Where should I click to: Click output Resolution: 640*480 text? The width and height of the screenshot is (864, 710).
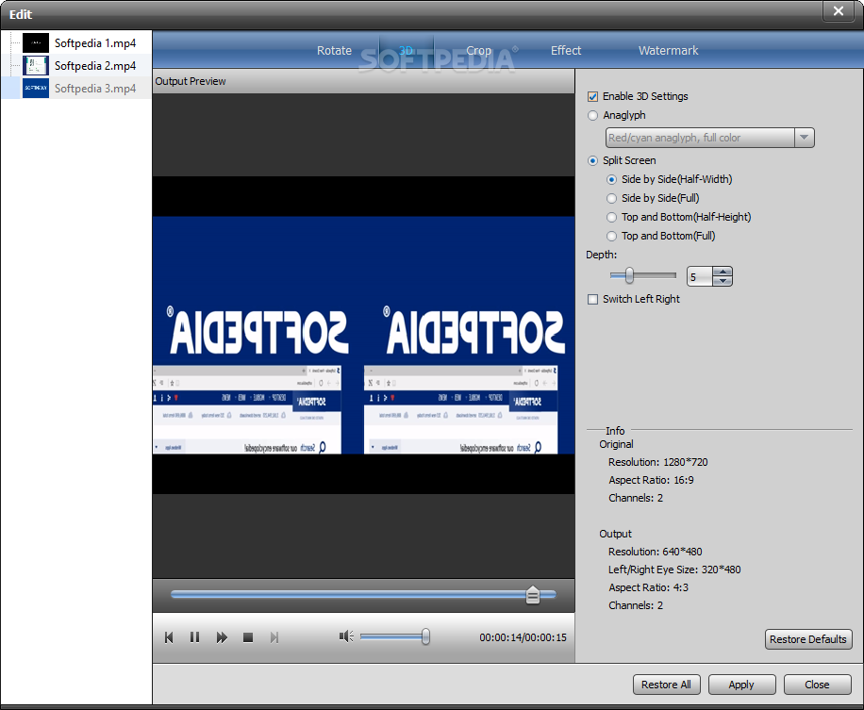[656, 552]
